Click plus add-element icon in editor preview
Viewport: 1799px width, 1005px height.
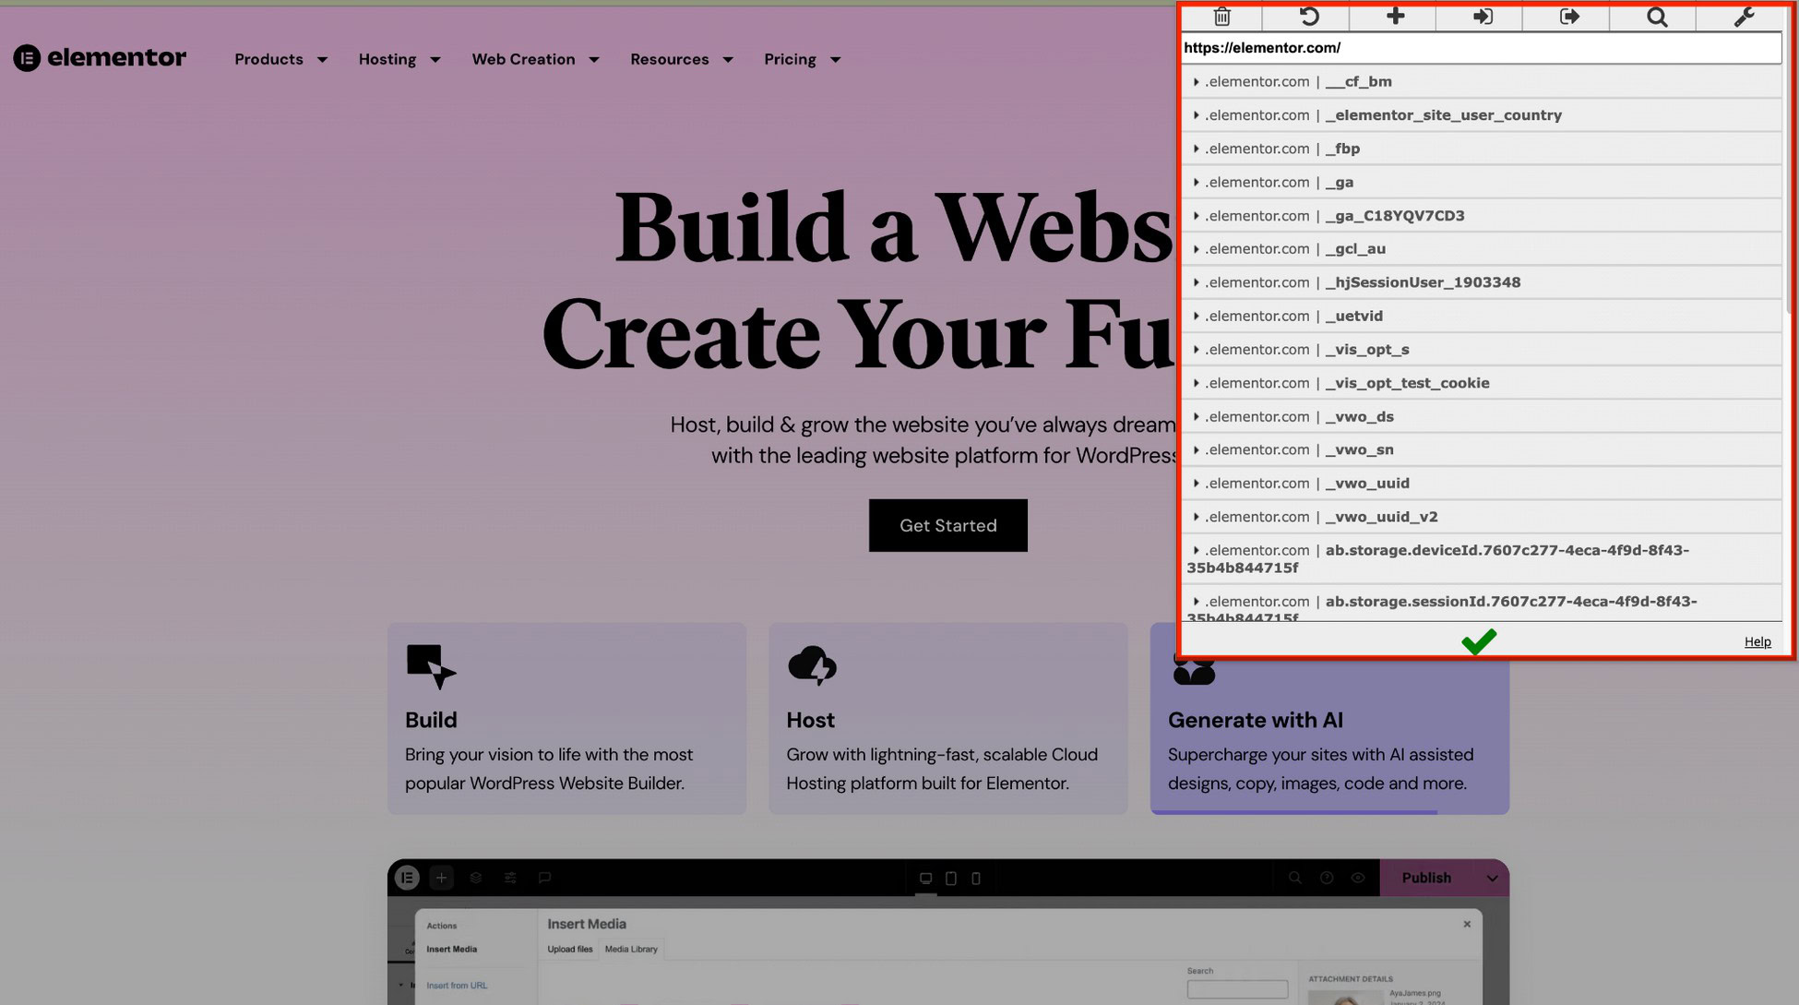pyautogui.click(x=441, y=878)
